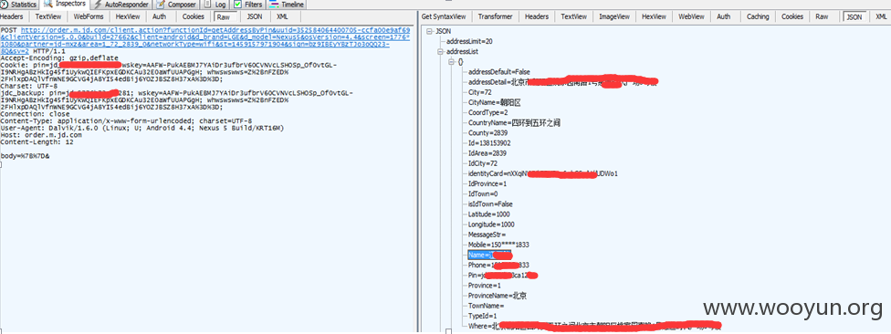Select the response pane JSON tab
891x334 pixels.
click(x=854, y=17)
